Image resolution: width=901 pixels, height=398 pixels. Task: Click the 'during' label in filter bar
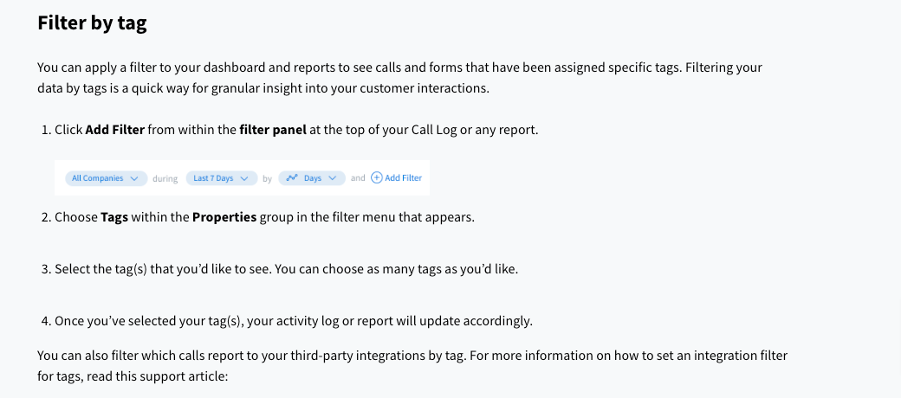point(165,178)
